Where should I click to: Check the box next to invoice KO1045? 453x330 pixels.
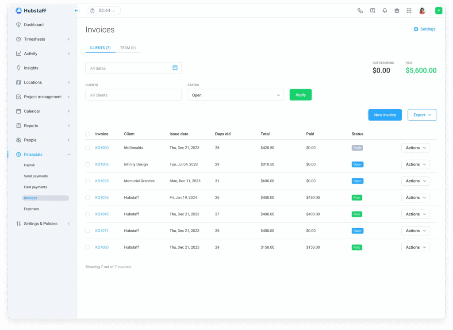[88, 214]
